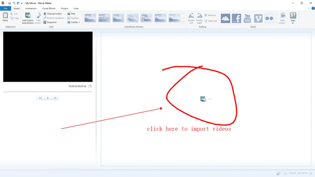Upload movie to OneDrive
This screenshot has width=315, height=177.
pyautogui.click(x=225, y=18)
